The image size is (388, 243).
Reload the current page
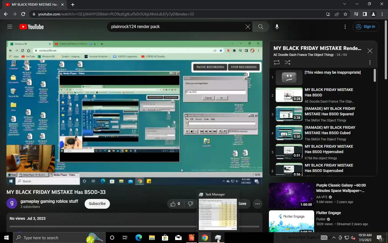coord(23,14)
